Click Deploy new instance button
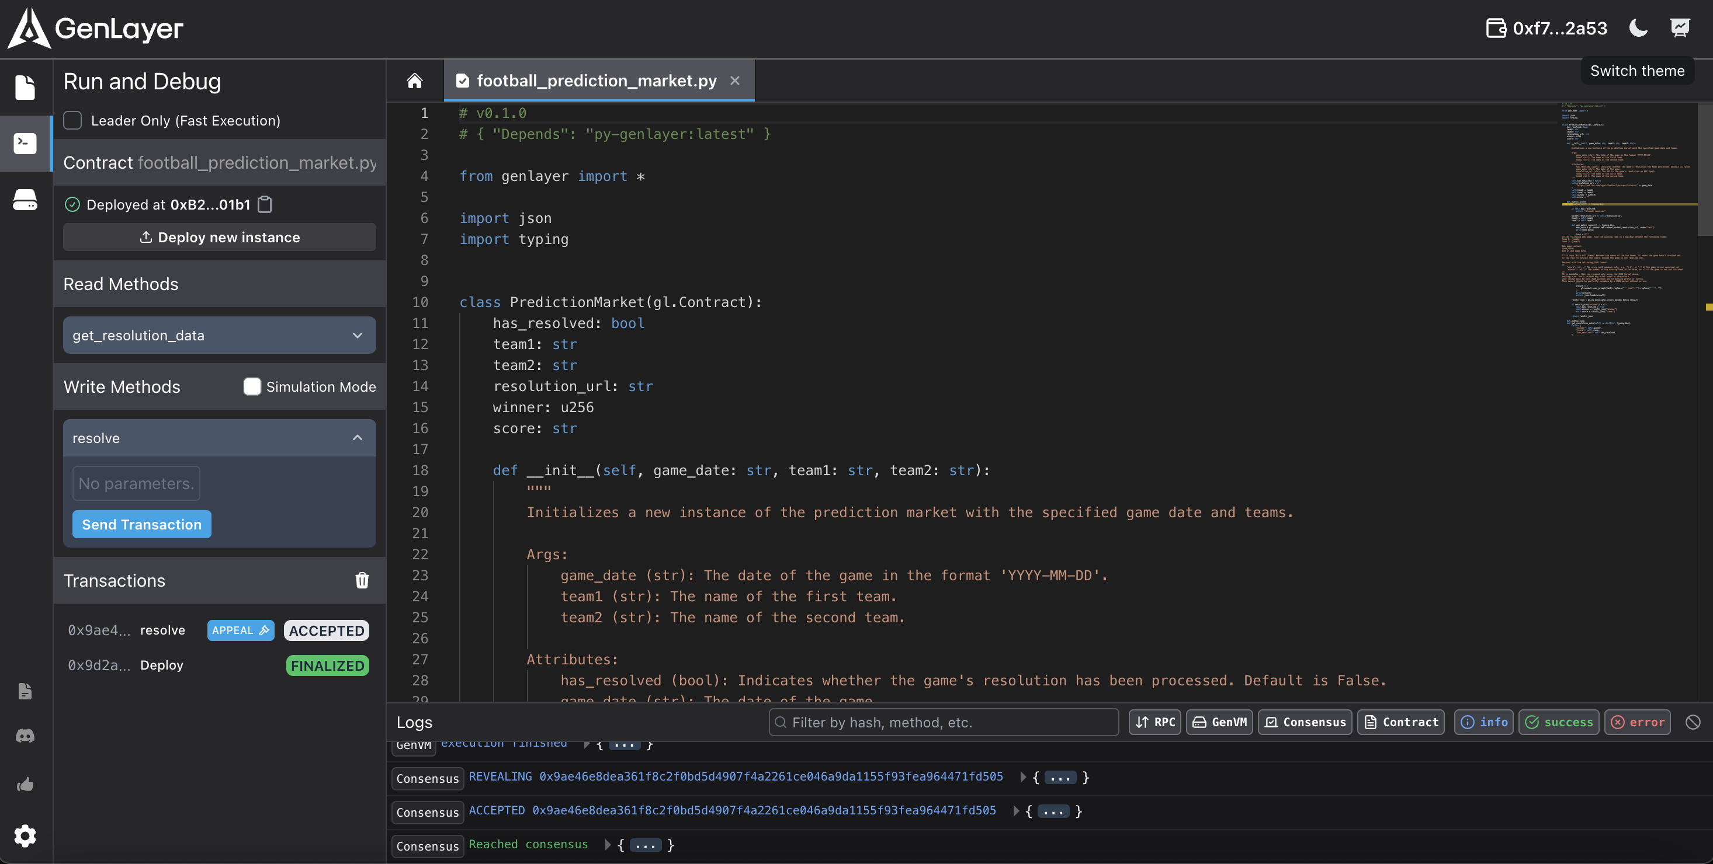1713x864 pixels. click(219, 237)
